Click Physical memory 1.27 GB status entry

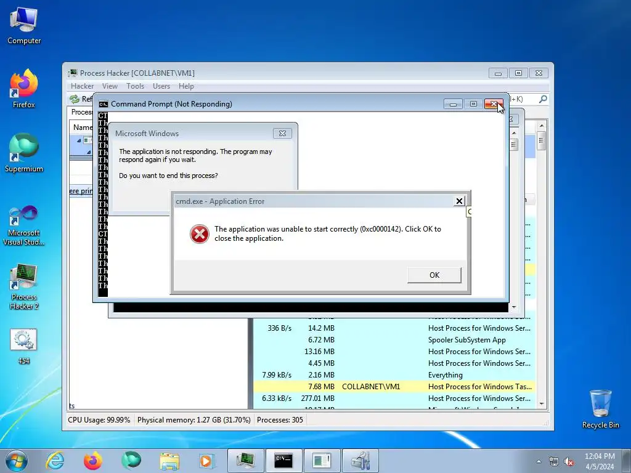[x=194, y=420]
